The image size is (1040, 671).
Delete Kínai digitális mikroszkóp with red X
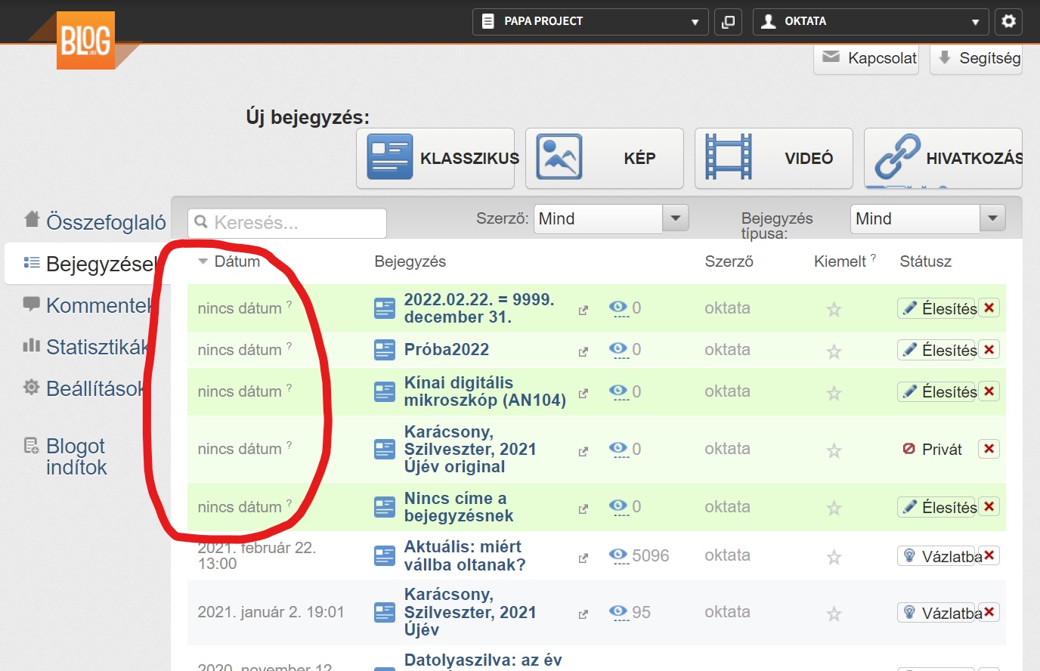click(x=989, y=391)
